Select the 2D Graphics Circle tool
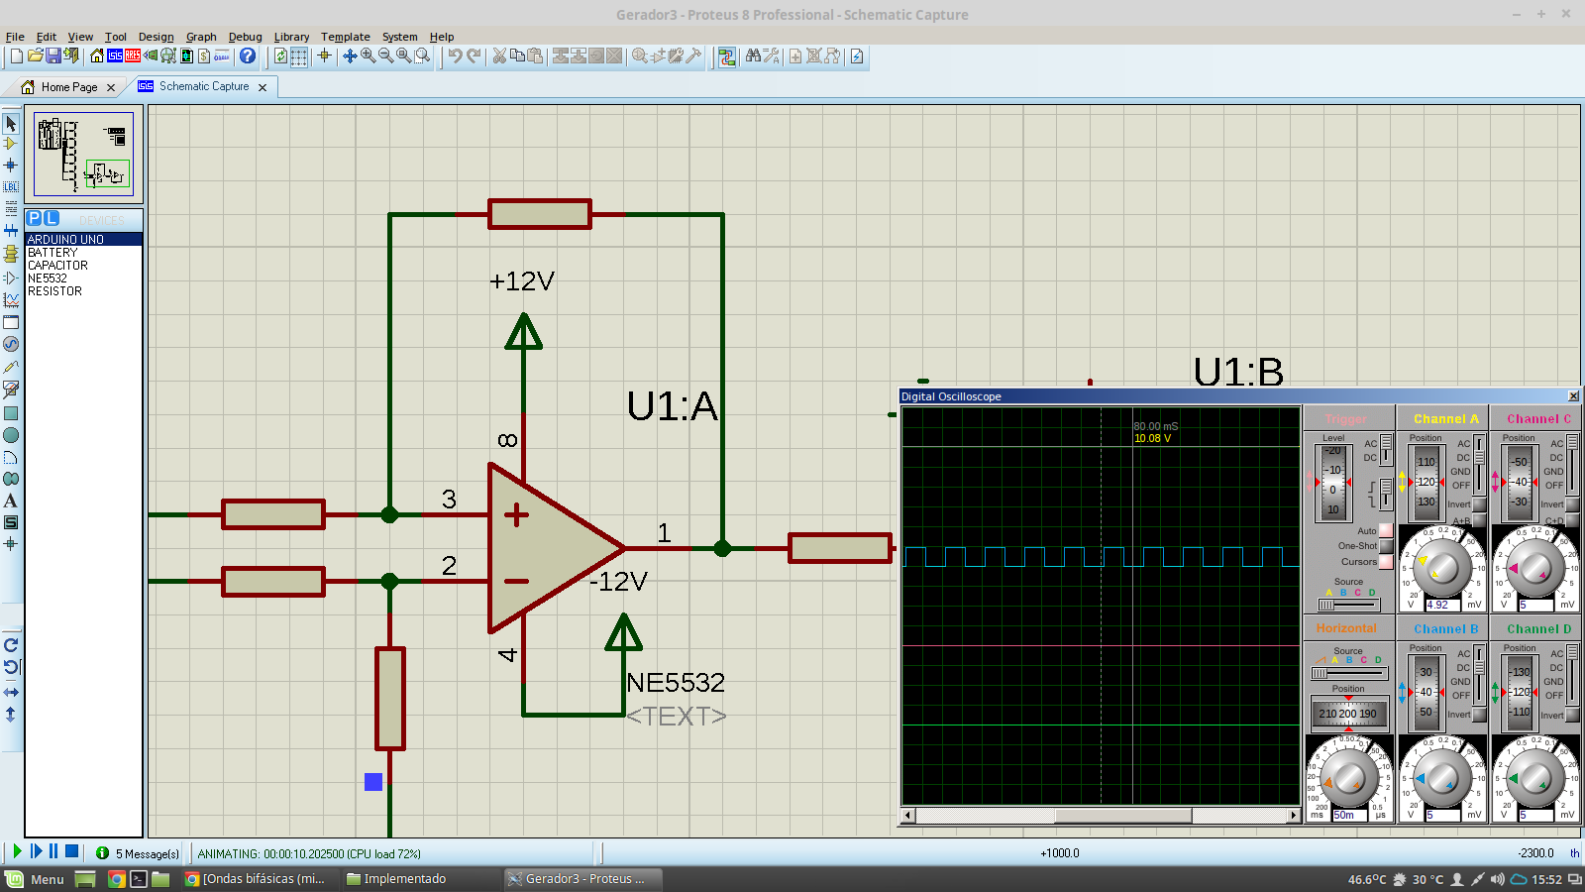Image resolution: width=1585 pixels, height=892 pixels. coord(11,435)
